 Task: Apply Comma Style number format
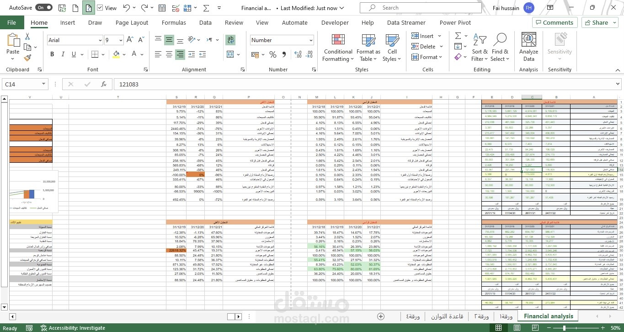click(x=284, y=54)
